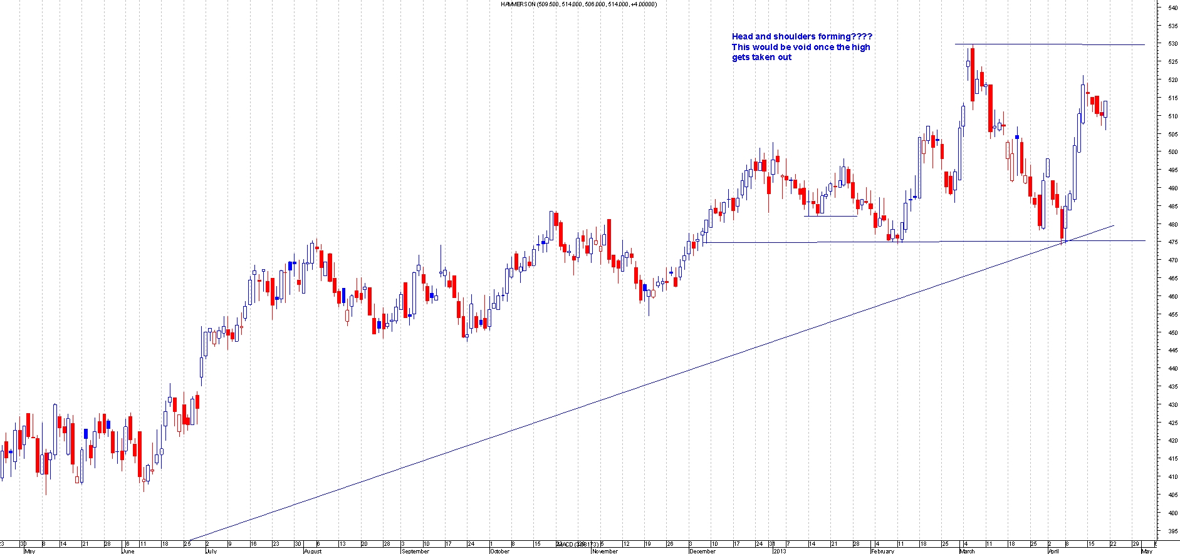Click the March month label
The height and width of the screenshot is (554, 1180).
(967, 551)
